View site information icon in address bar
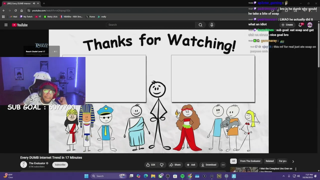 coord(29,10)
